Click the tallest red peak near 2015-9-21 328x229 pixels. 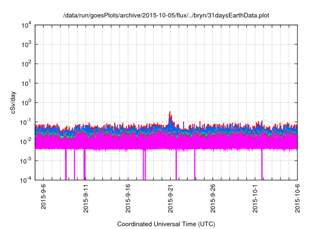coord(170,112)
